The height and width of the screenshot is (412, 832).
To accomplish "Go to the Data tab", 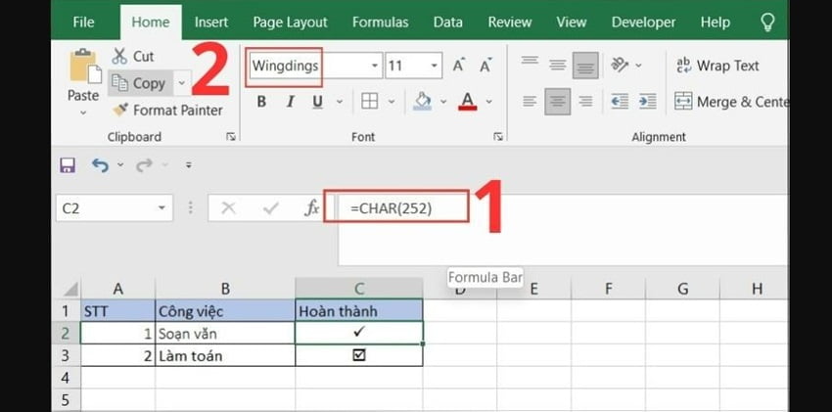I will pyautogui.click(x=447, y=23).
